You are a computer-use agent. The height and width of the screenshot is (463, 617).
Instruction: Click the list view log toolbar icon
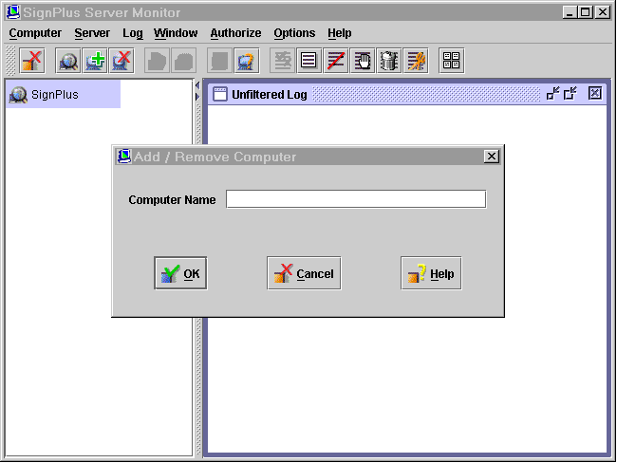click(x=308, y=62)
